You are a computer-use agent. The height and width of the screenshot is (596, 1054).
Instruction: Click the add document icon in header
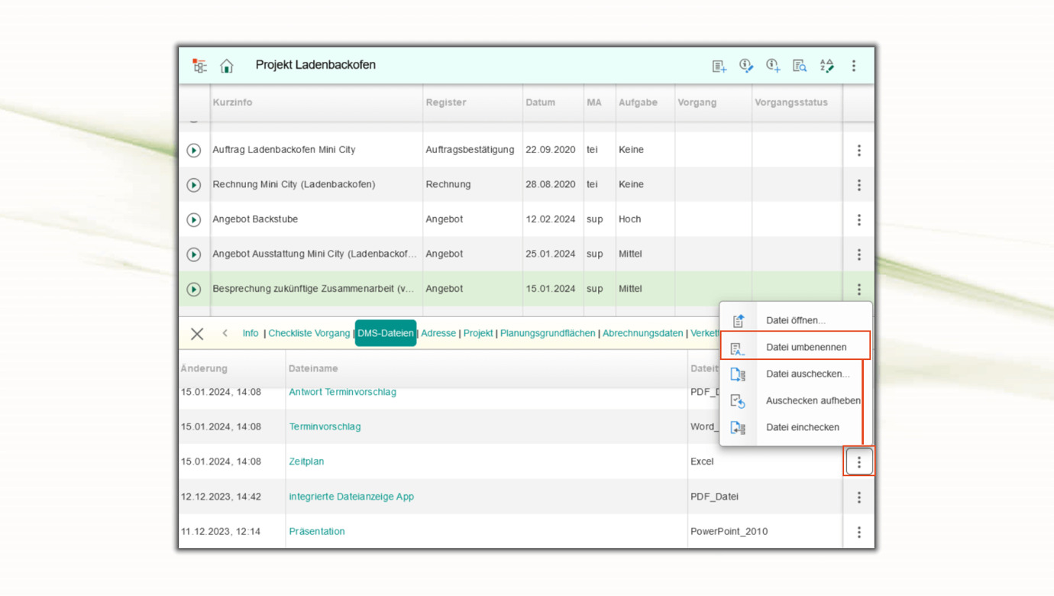click(x=719, y=66)
